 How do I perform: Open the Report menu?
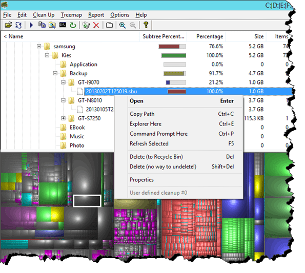[x=96, y=15]
